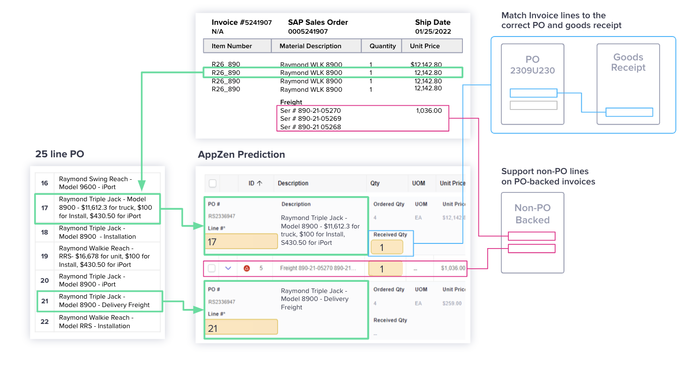Select serial line Ser # 890-21-05270

(x=311, y=110)
